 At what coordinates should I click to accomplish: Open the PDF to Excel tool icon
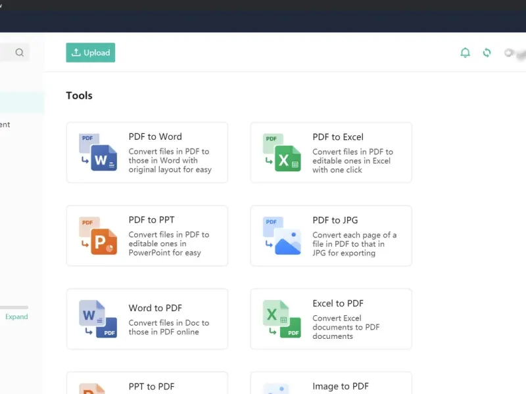[x=282, y=152]
